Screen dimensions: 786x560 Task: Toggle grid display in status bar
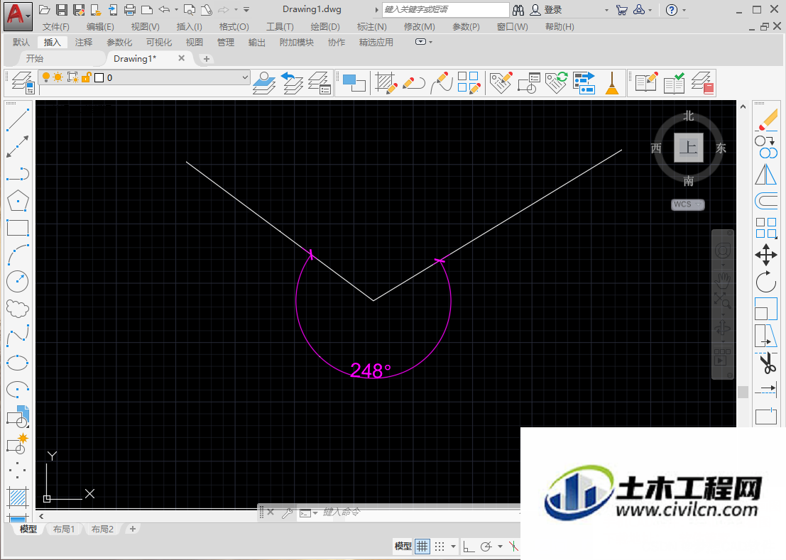422,546
